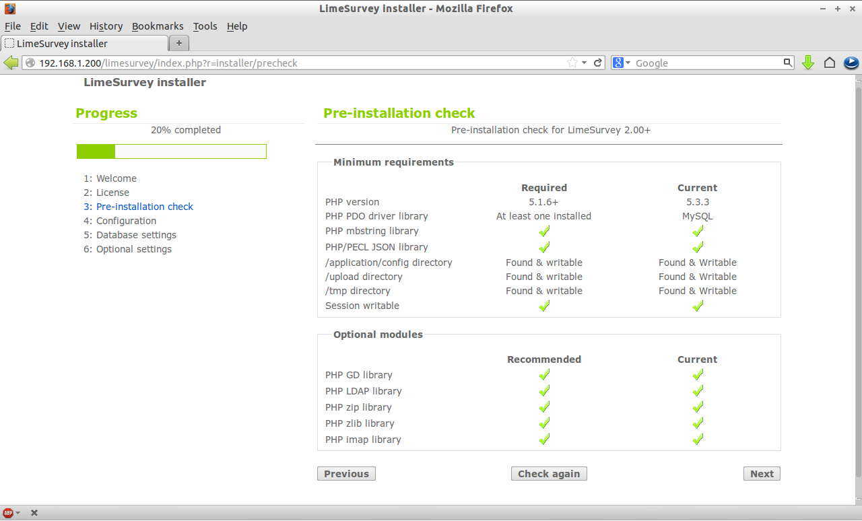This screenshot has height=521, width=862.
Task: Click the Firefox back arrow button
Action: tap(11, 63)
